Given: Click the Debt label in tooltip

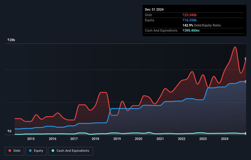Looking at the screenshot, I should pos(148,15).
